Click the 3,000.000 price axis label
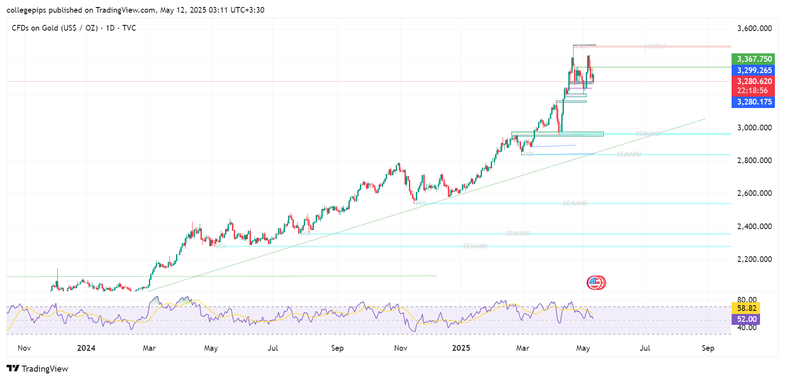The image size is (785, 380). point(754,128)
